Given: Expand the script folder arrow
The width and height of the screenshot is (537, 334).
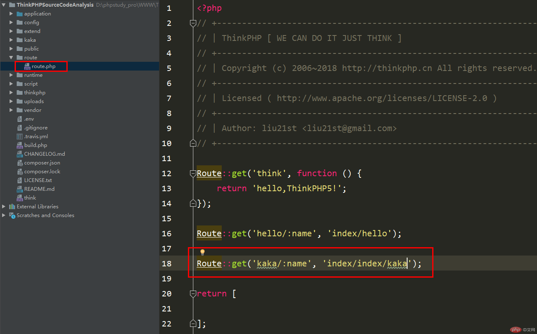Looking at the screenshot, I should coord(11,84).
